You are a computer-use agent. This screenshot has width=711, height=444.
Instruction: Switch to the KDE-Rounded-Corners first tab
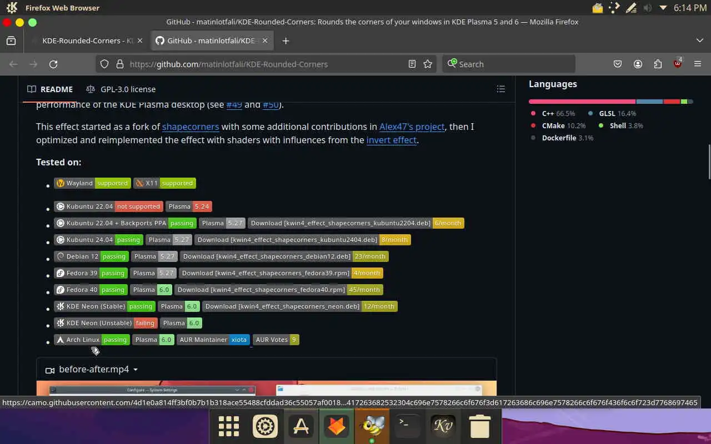point(88,41)
